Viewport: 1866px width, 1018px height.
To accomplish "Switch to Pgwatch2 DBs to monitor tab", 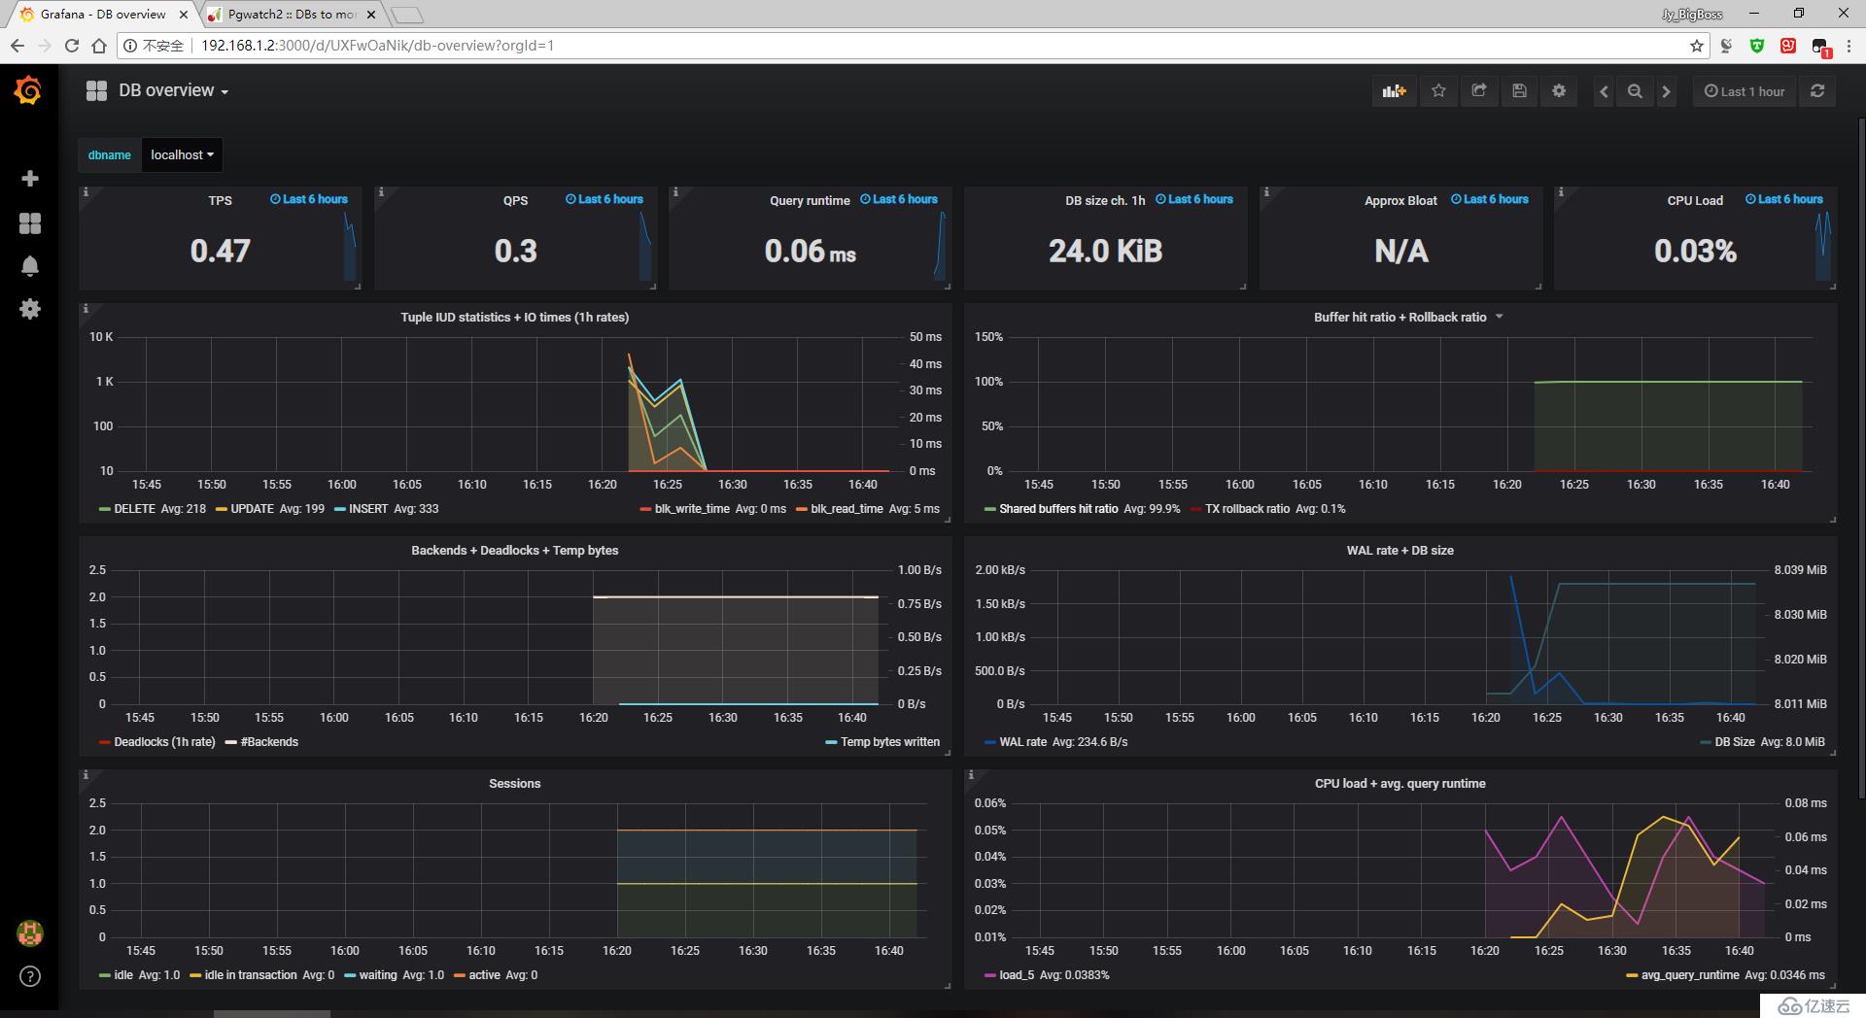I will pos(292,15).
